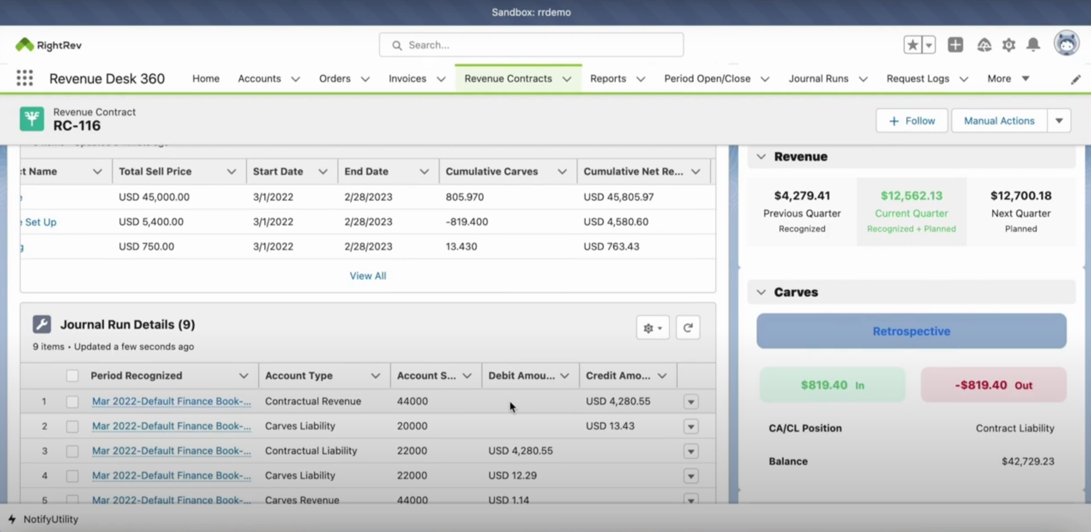Open row 3 Mar 2022-Default Finance Book link
The height and width of the screenshot is (532, 1091).
(x=171, y=450)
